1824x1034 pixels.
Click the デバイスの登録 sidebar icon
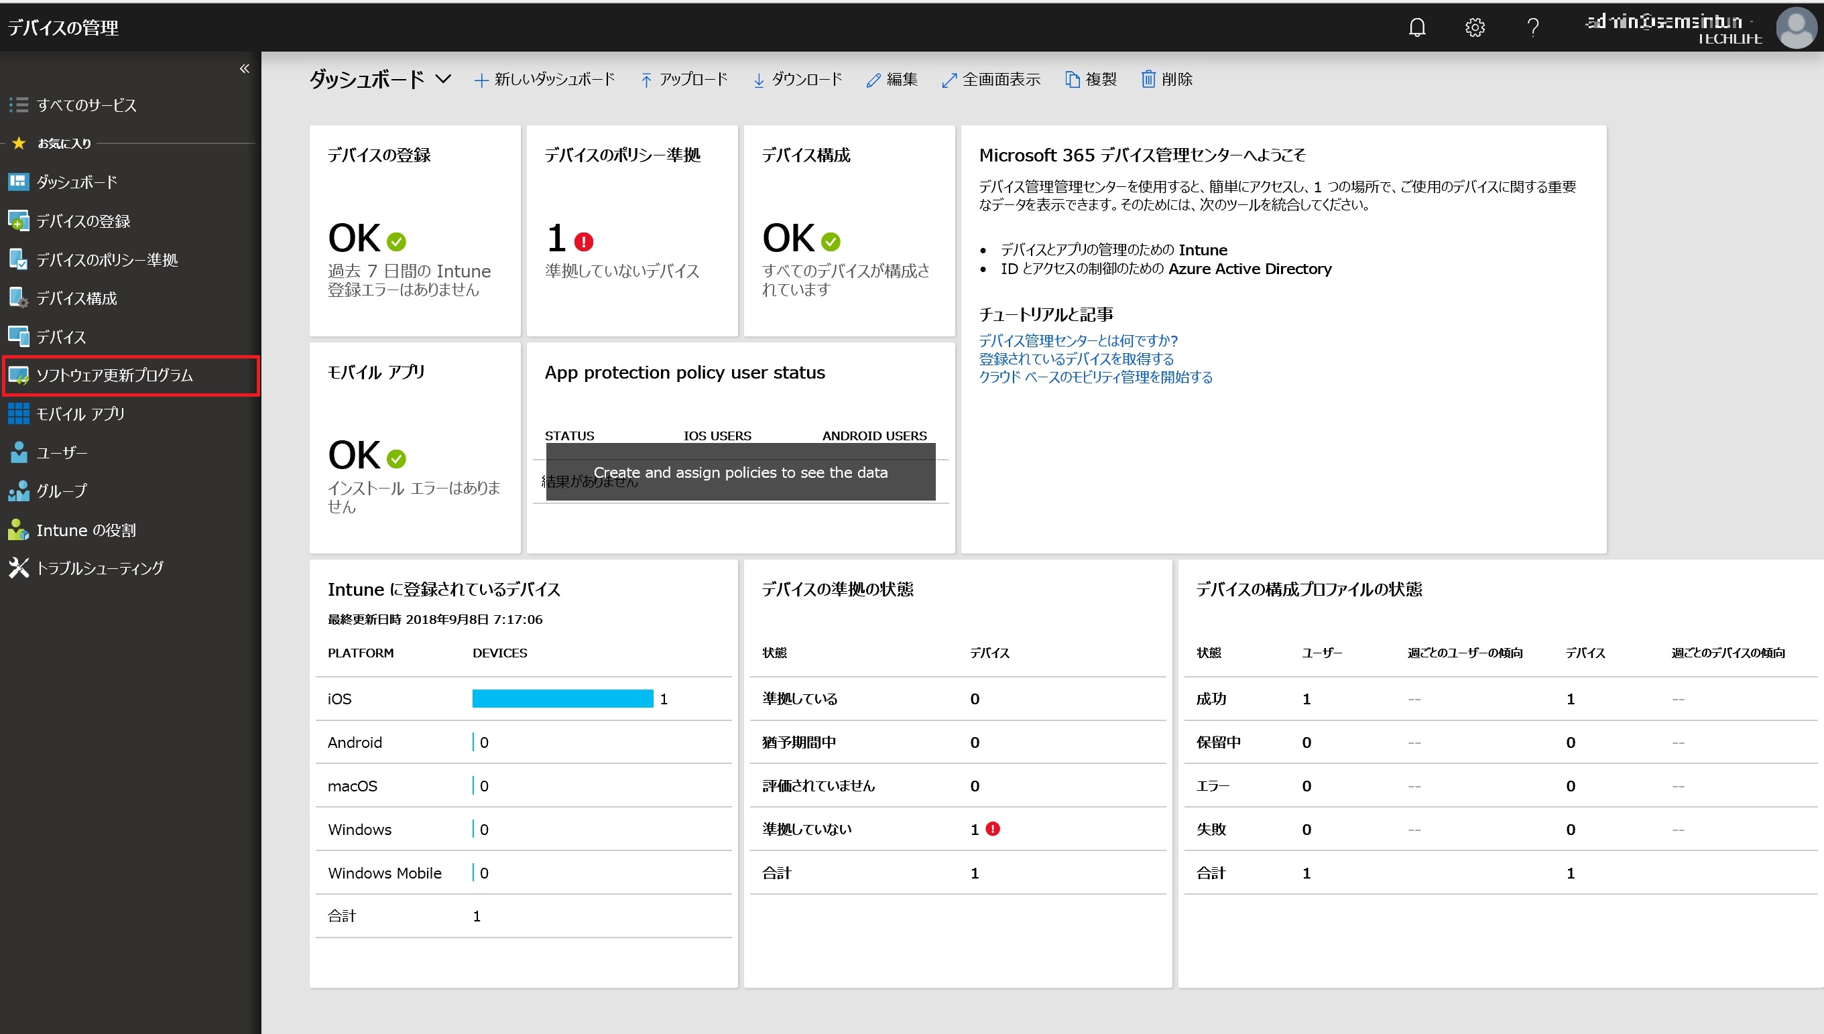(x=20, y=222)
